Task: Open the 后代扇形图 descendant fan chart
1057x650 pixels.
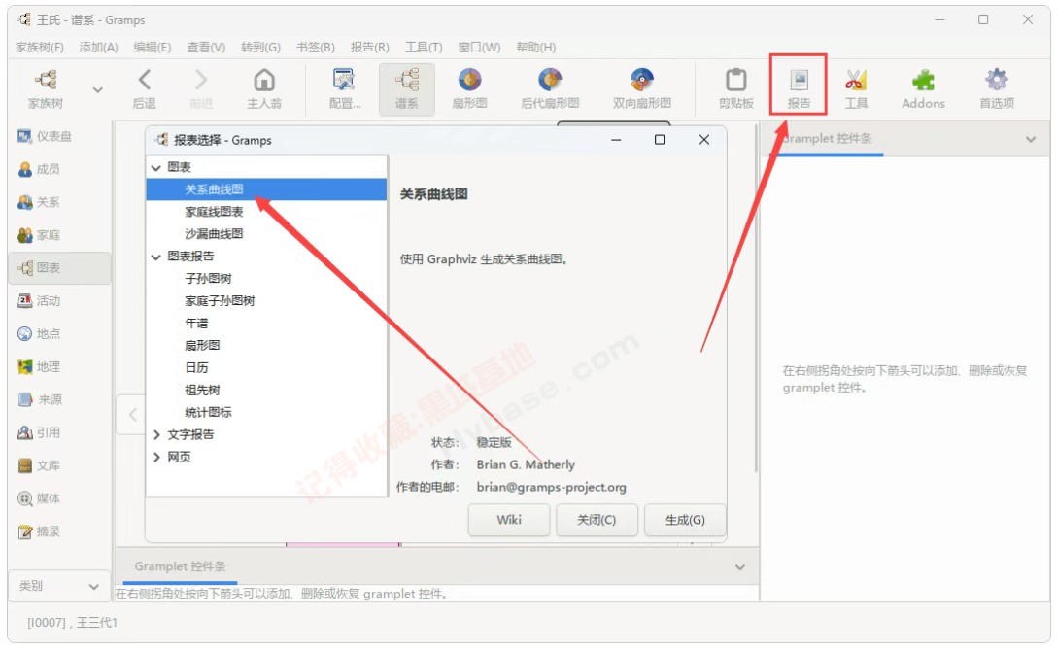Action: click(550, 88)
